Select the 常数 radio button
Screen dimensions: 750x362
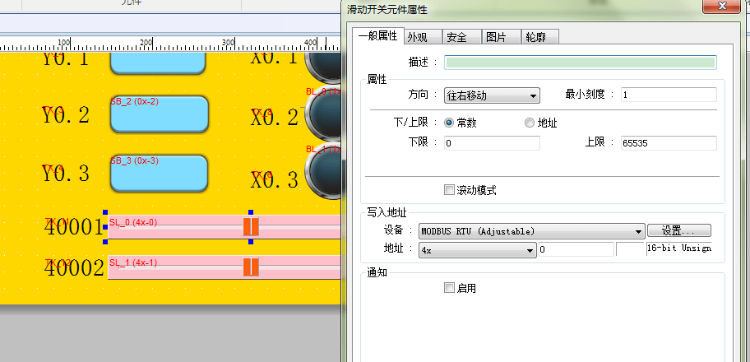tap(450, 123)
